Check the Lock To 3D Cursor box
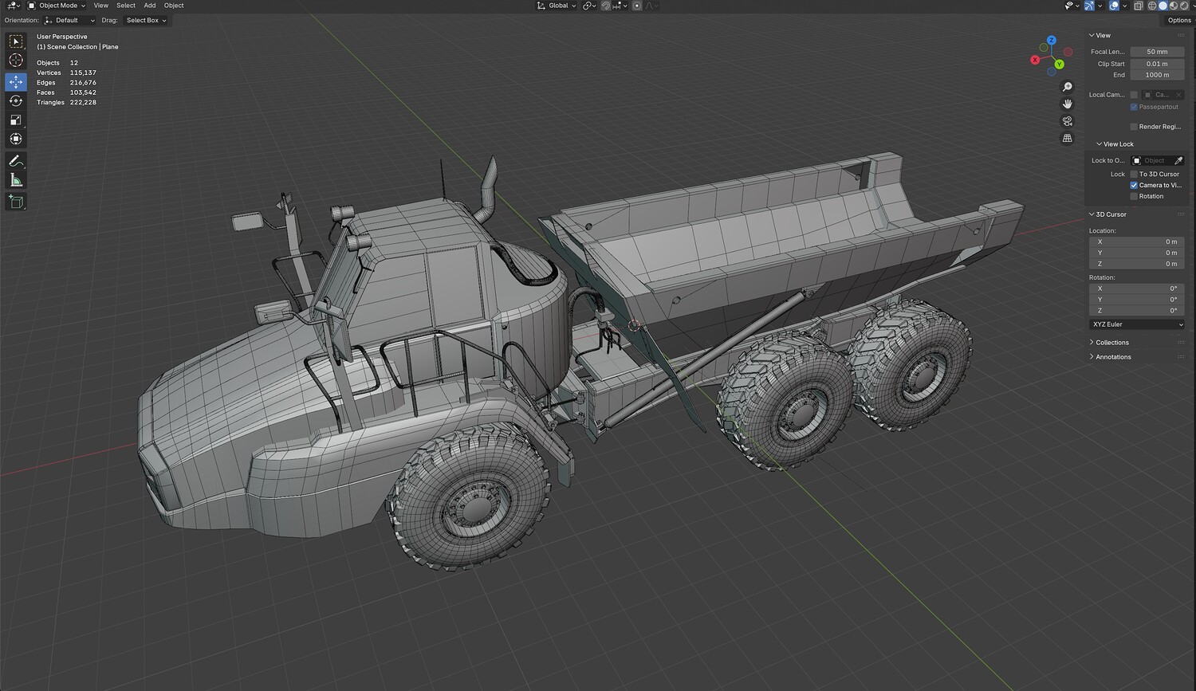 [1134, 174]
